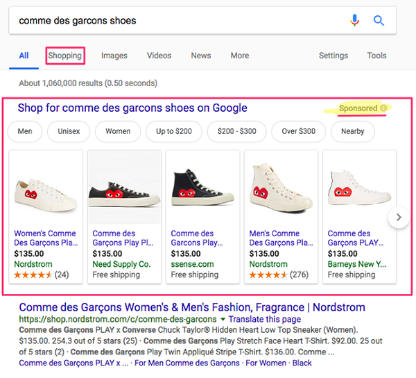Open the search Tools options
This screenshot has width=416, height=378.
coord(376,56)
